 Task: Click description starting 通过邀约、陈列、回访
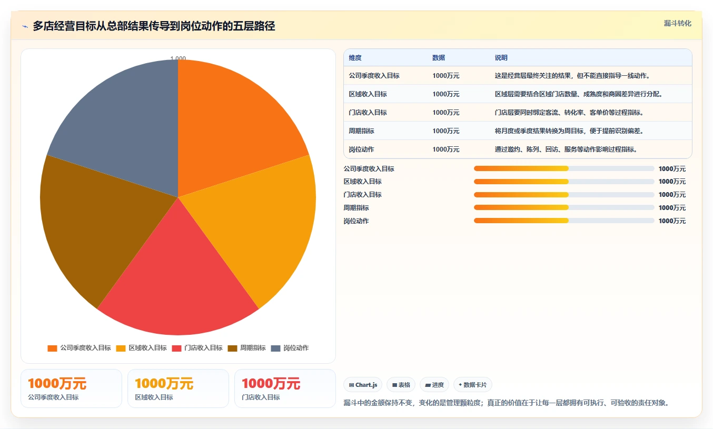click(x=566, y=149)
